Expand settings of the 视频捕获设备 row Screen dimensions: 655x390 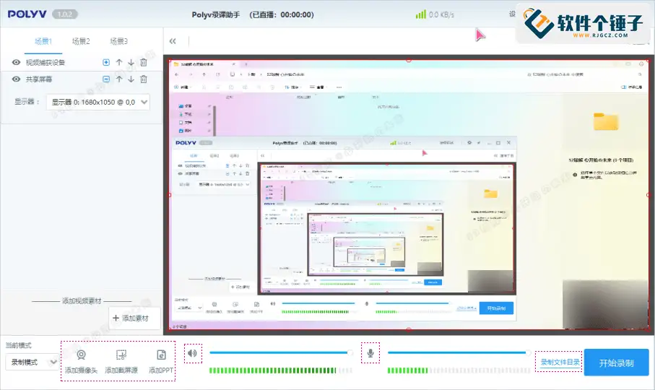click(106, 62)
